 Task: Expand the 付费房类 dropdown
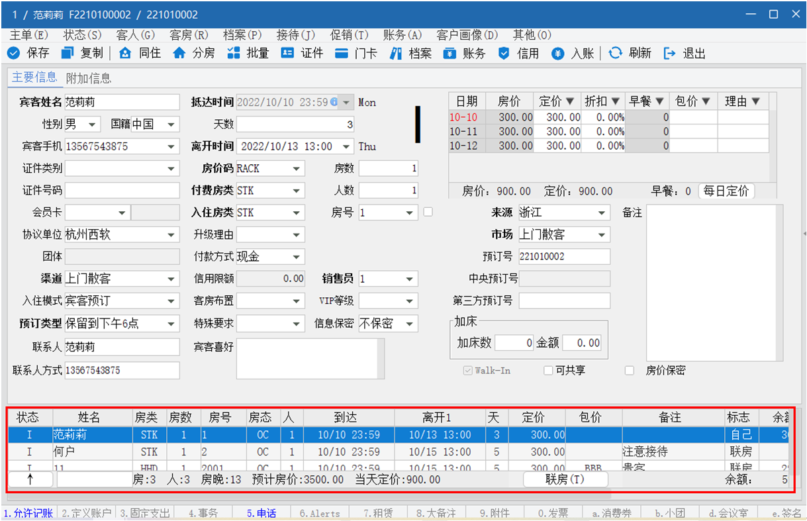[297, 191]
